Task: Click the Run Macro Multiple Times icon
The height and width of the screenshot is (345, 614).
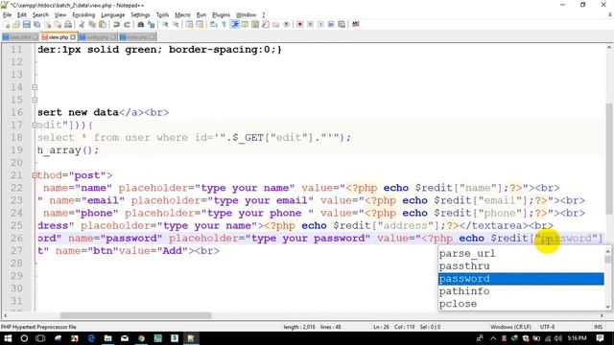Action: pyautogui.click(x=331, y=25)
